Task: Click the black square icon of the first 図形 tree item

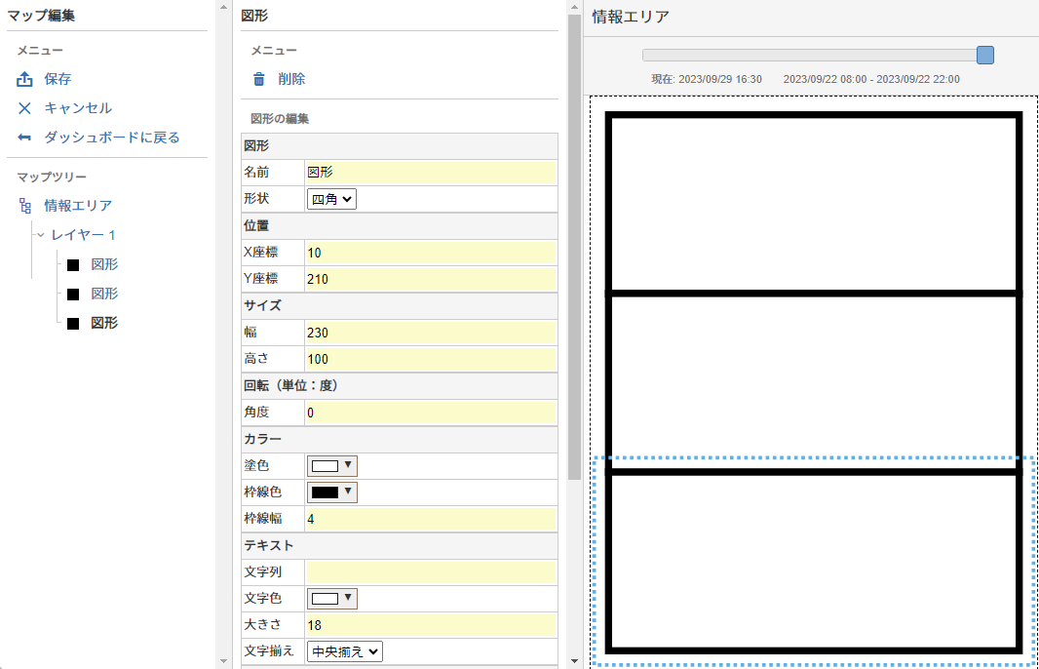Action: pyautogui.click(x=73, y=264)
